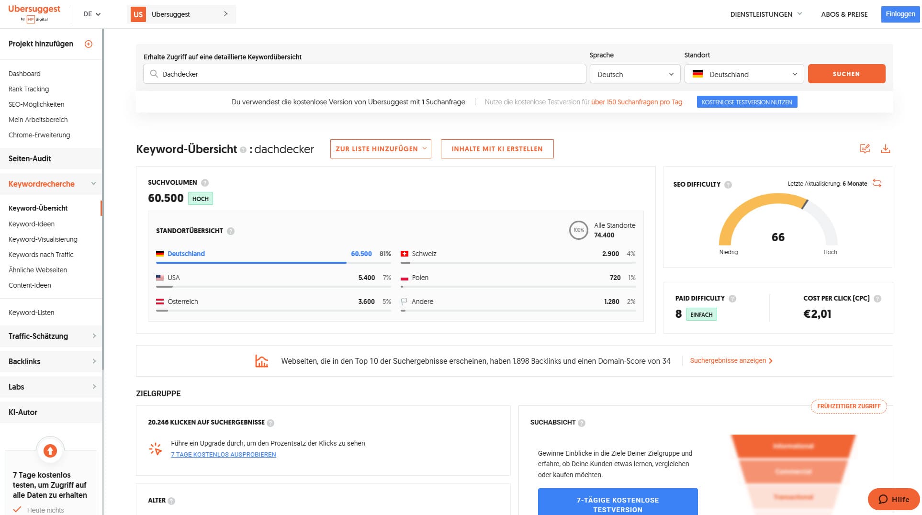Download keyword overview via export icon
Screen dimensions: 922x515
tap(886, 149)
